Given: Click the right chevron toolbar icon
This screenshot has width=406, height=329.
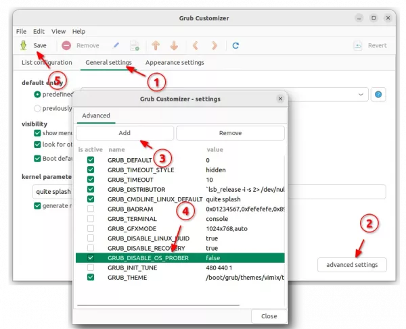Looking at the screenshot, I should pyautogui.click(x=214, y=45).
